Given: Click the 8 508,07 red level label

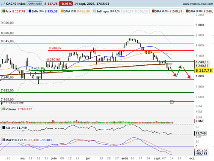Looking at the screenshot, I should pyautogui.click(x=55, y=48).
